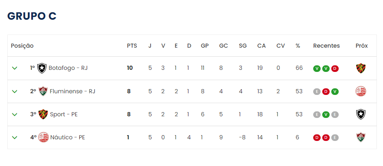Click the Fluminense crest in the 2º row

(x=43, y=91)
